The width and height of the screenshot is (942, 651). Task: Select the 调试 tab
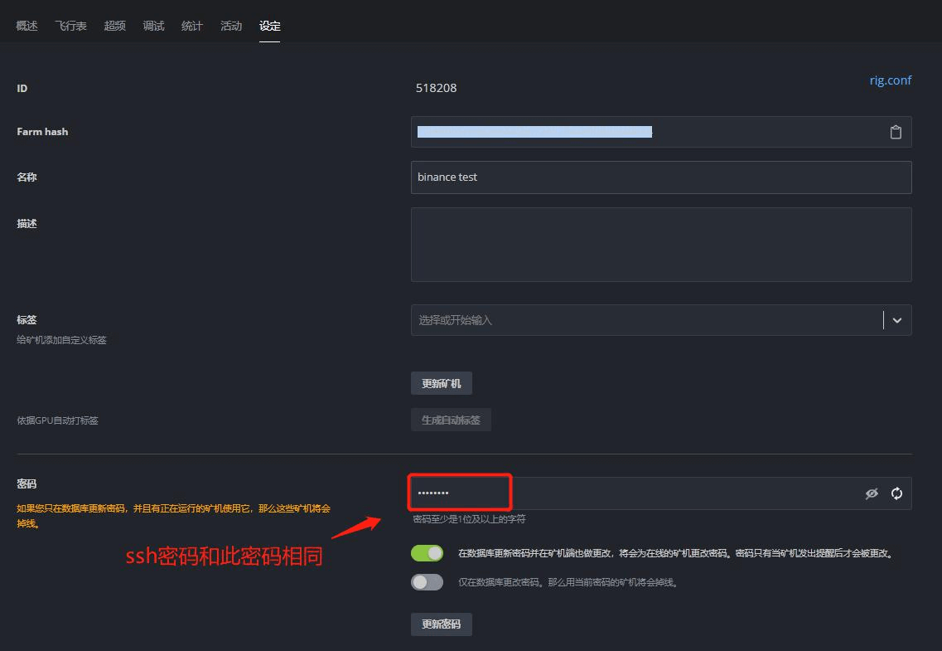[153, 25]
